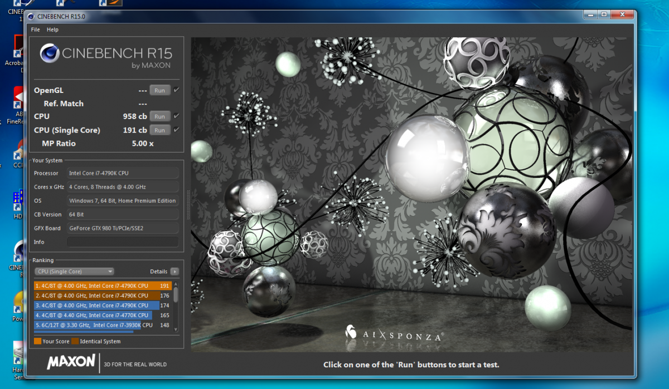Select ranking row 2 scoring 176
Viewport: 669px width, 389px height.
[103, 296]
